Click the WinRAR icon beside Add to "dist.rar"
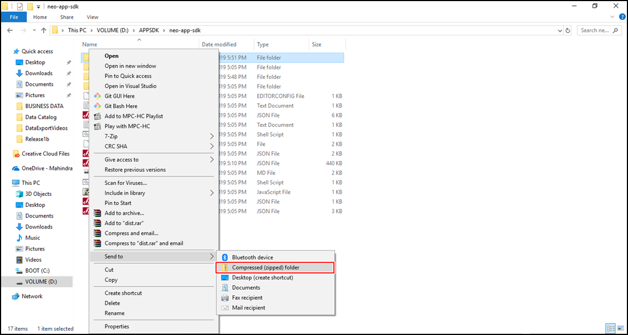This screenshot has width=628, height=335. 97,223
